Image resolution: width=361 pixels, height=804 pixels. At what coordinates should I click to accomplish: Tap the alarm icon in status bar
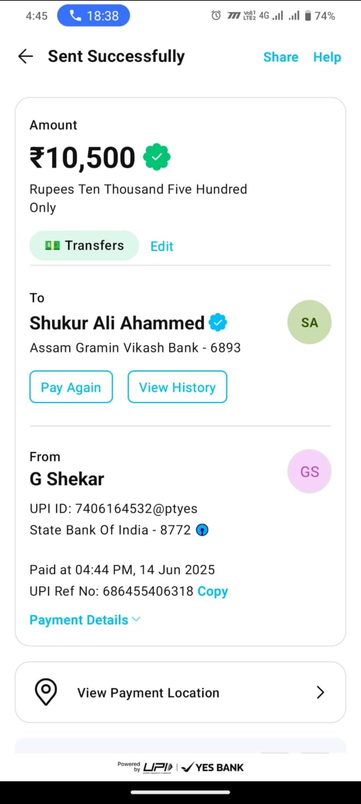[x=216, y=15]
